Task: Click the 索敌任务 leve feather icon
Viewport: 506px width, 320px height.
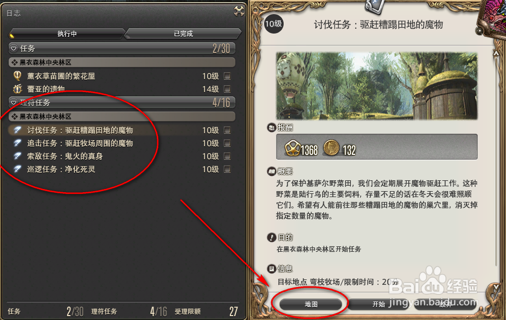Action: pyautogui.click(x=17, y=156)
